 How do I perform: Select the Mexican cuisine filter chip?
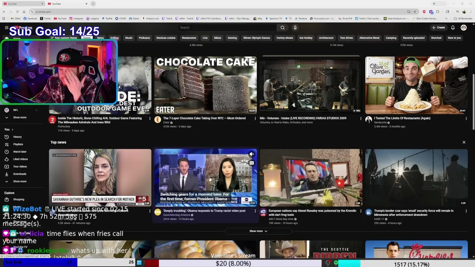point(166,38)
